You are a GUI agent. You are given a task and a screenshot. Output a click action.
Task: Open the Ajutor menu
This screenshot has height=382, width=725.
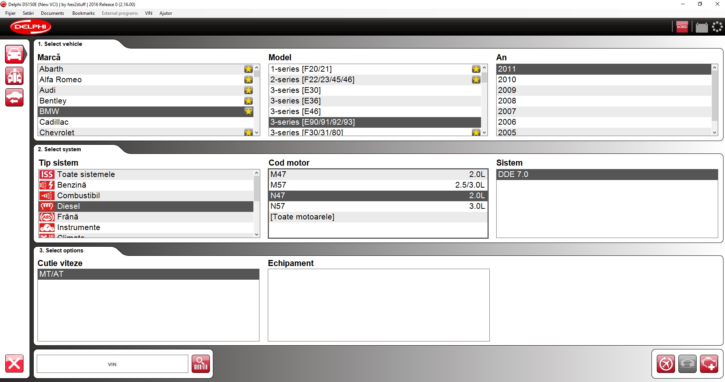click(x=166, y=13)
